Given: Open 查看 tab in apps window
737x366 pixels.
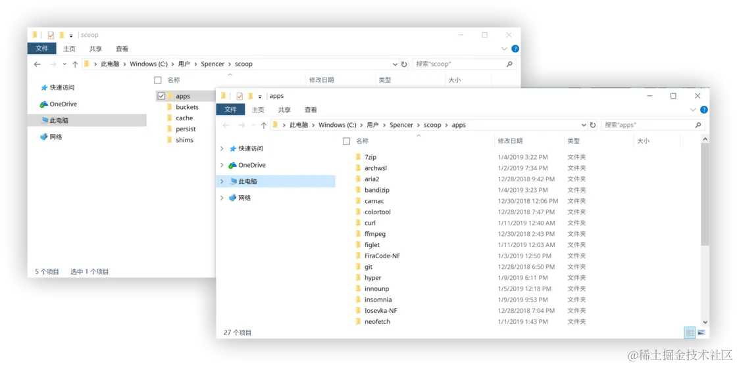Looking at the screenshot, I should pyautogui.click(x=311, y=110).
